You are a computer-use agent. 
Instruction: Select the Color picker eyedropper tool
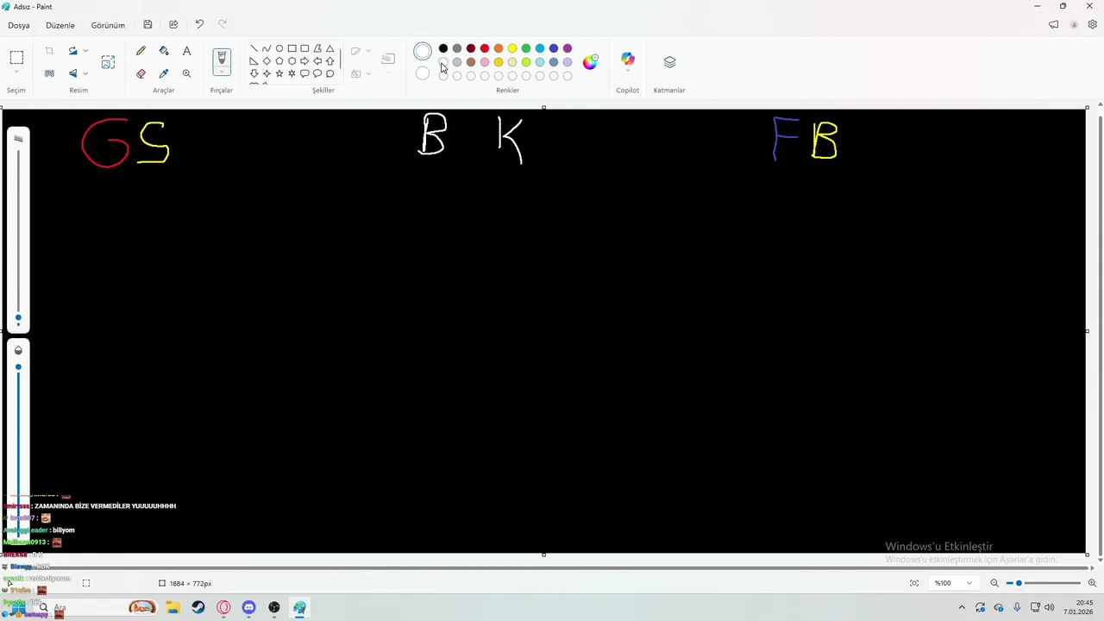(164, 73)
